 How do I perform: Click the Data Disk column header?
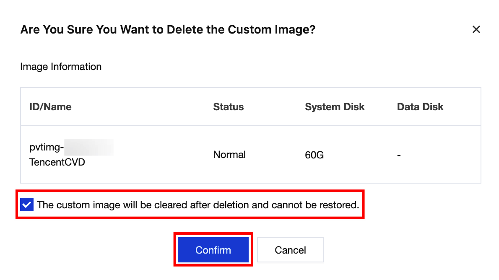(x=420, y=107)
